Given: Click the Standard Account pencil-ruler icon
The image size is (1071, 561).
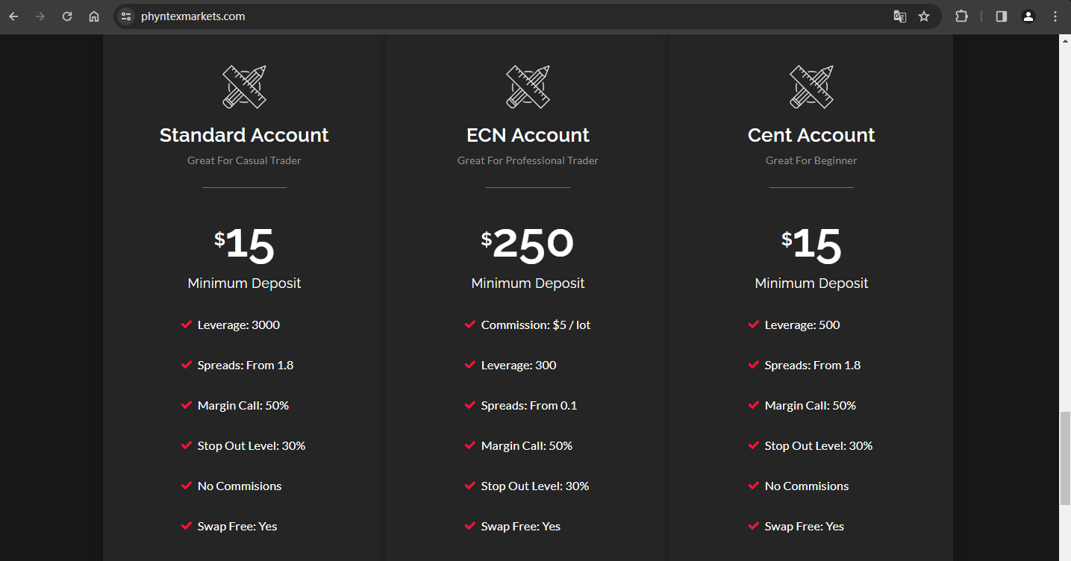Looking at the screenshot, I should pos(244,87).
